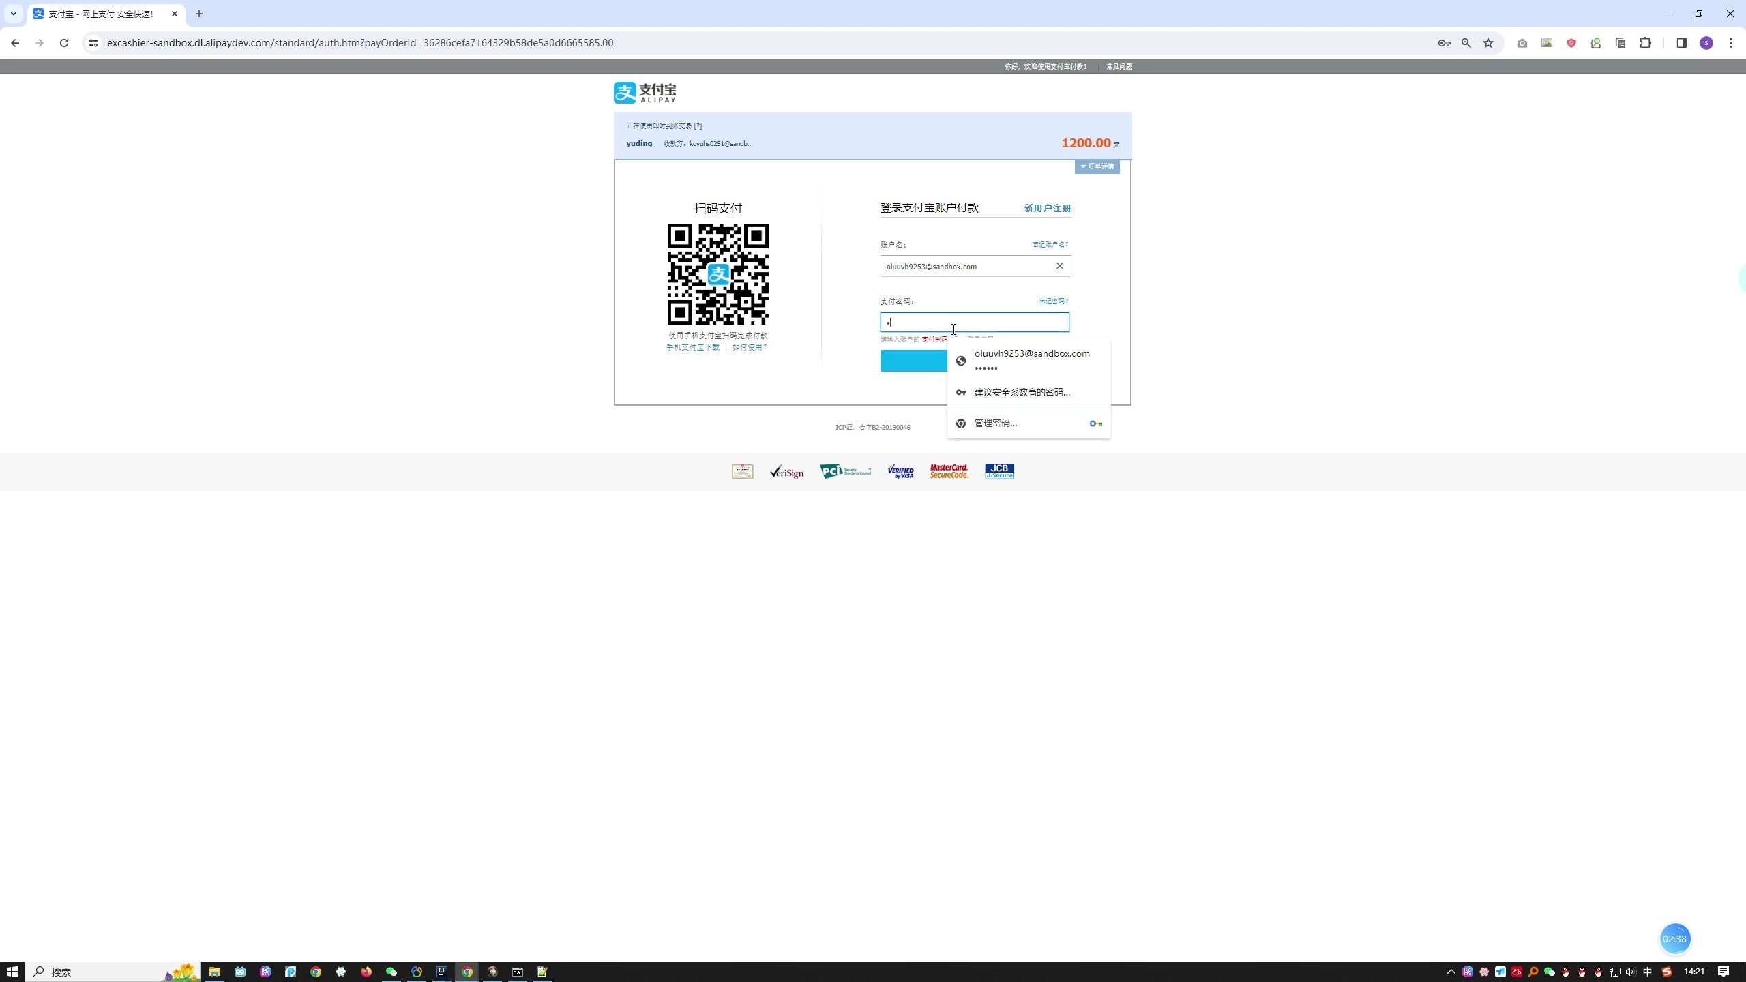
Task: Select saved account oluuvh9253@sandbox.com suggestion
Action: [x=1029, y=360]
